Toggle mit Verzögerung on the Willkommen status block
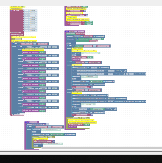162x163 pixels. tap(113, 82)
